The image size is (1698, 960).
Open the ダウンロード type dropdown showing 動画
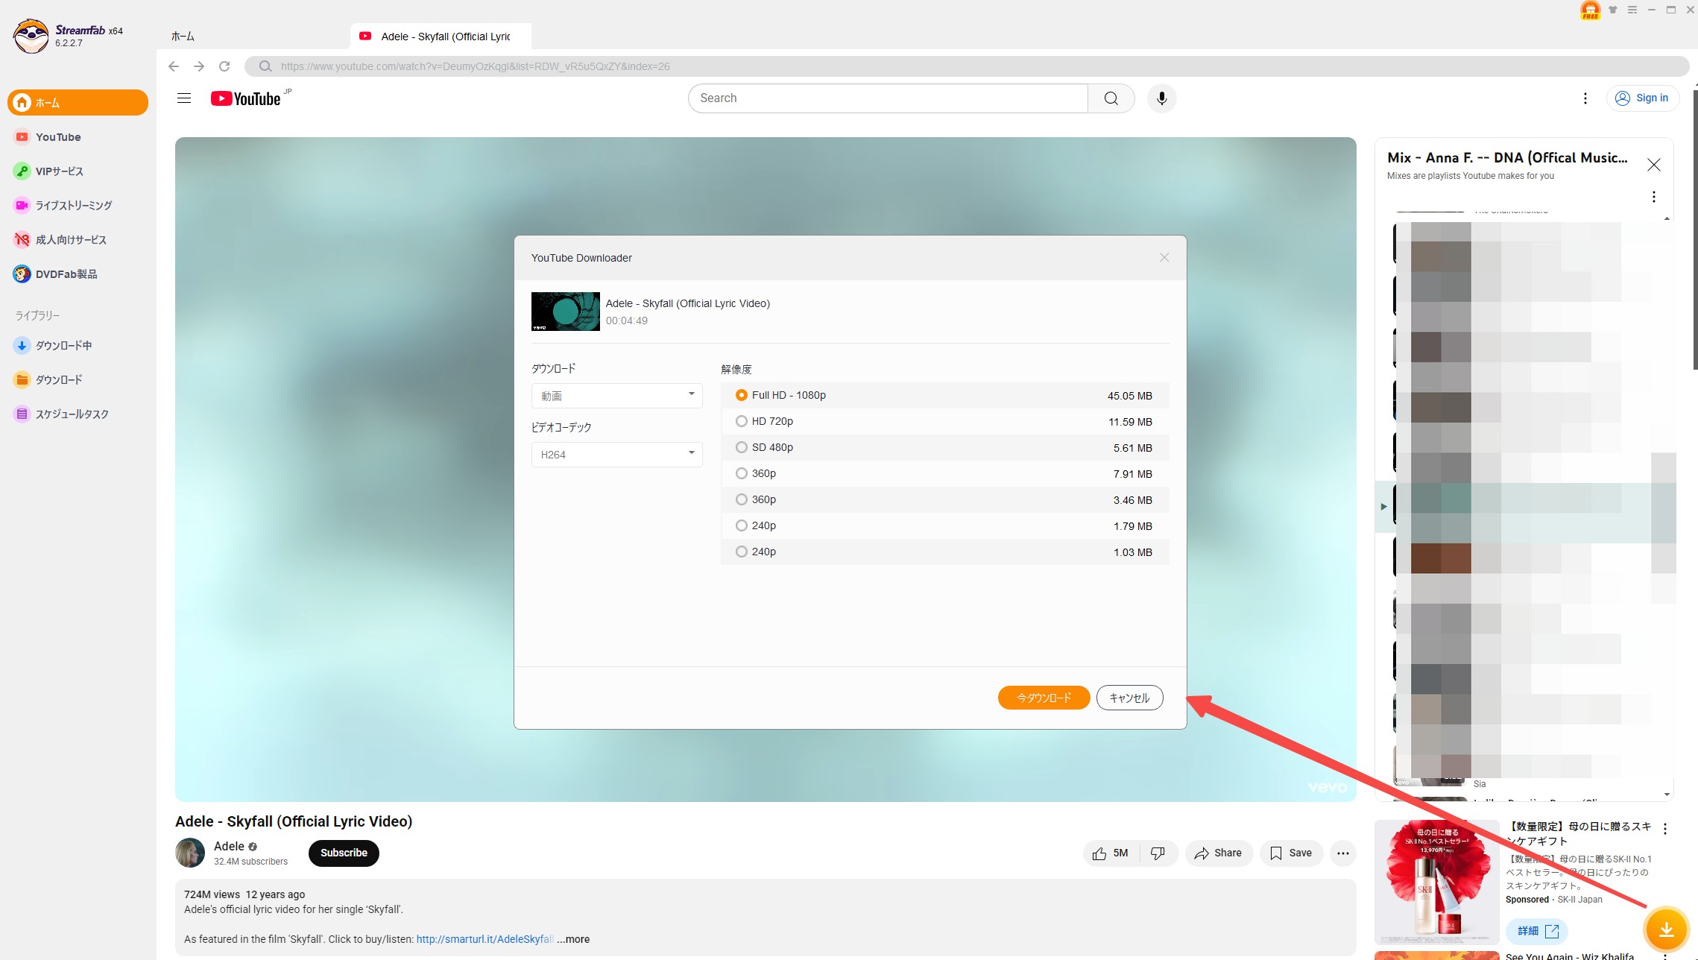[x=616, y=396]
